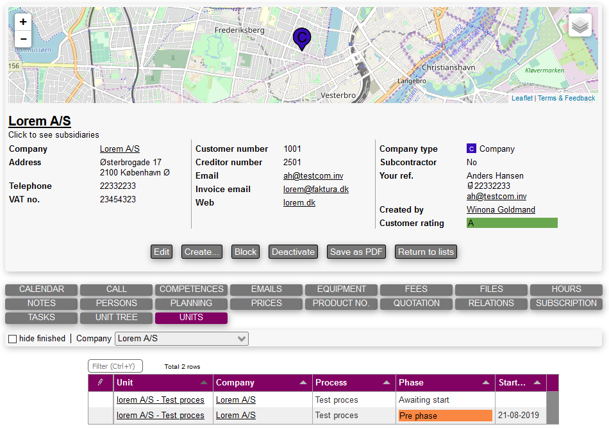The height and width of the screenshot is (429, 609).
Task: Sort table by Unit column arrow
Action: click(x=204, y=383)
